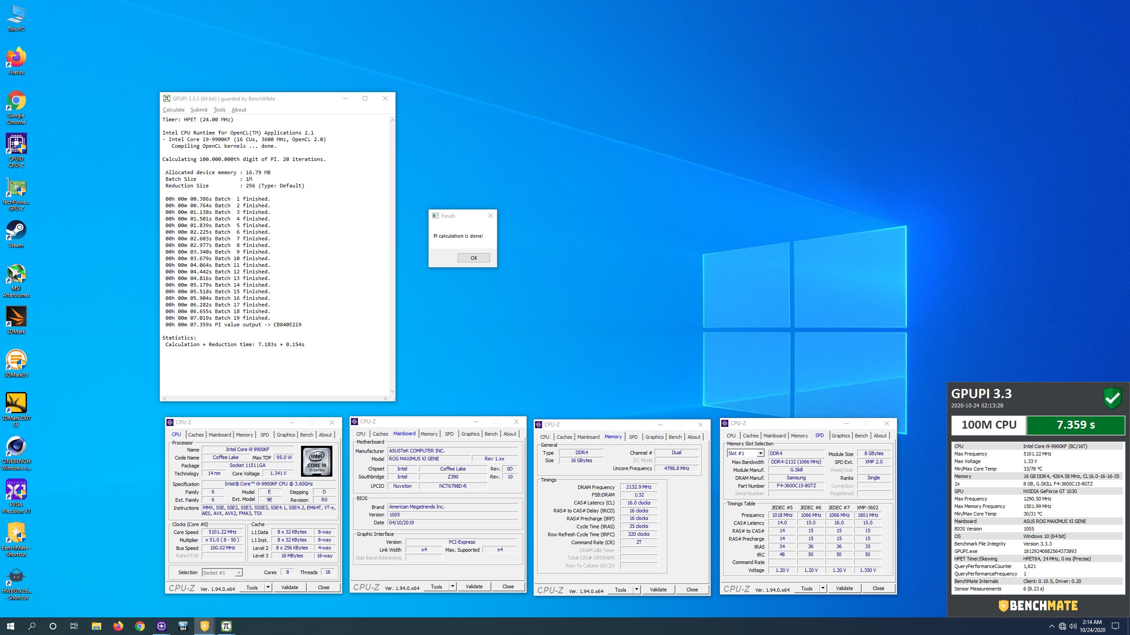Click Close button in SPD CPU-Z window
The image size is (1130, 635).
pos(878,588)
